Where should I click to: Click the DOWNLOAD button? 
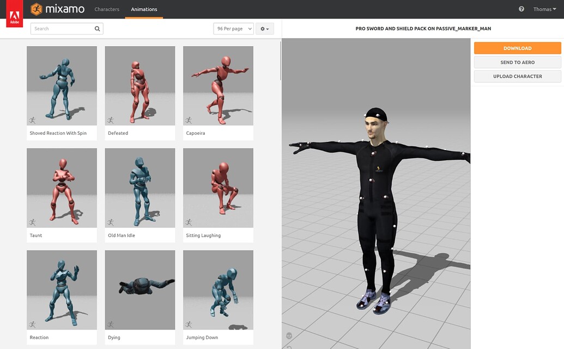pos(517,48)
